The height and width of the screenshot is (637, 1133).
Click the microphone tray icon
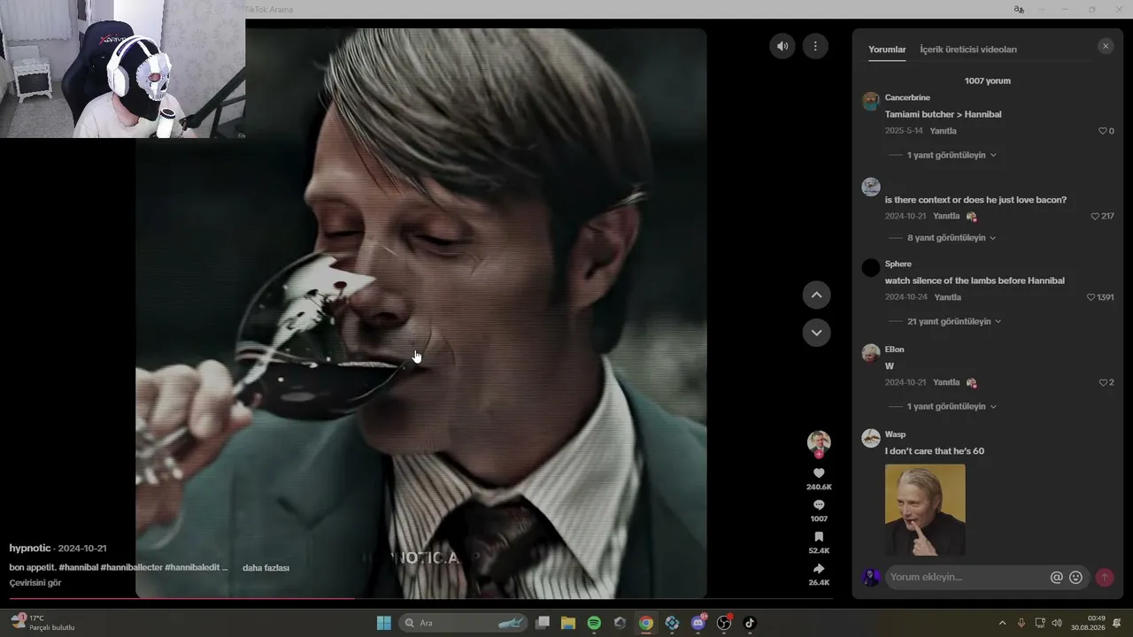(1021, 623)
